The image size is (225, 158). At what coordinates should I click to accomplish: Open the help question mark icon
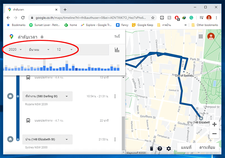point(160,149)
